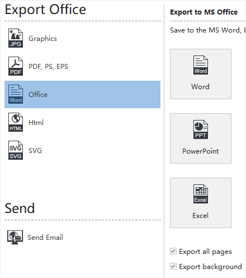Screen dimensions: 246x278
Task: Click the JPG Graphics file icon
Action: coord(16,38)
